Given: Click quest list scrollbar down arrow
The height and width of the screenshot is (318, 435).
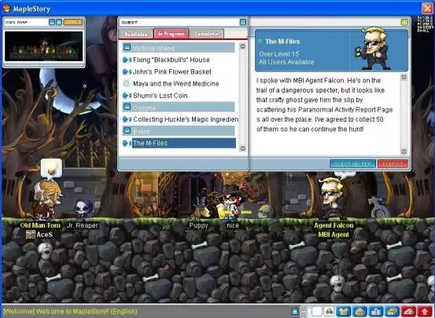Looking at the screenshot, I should (242, 148).
